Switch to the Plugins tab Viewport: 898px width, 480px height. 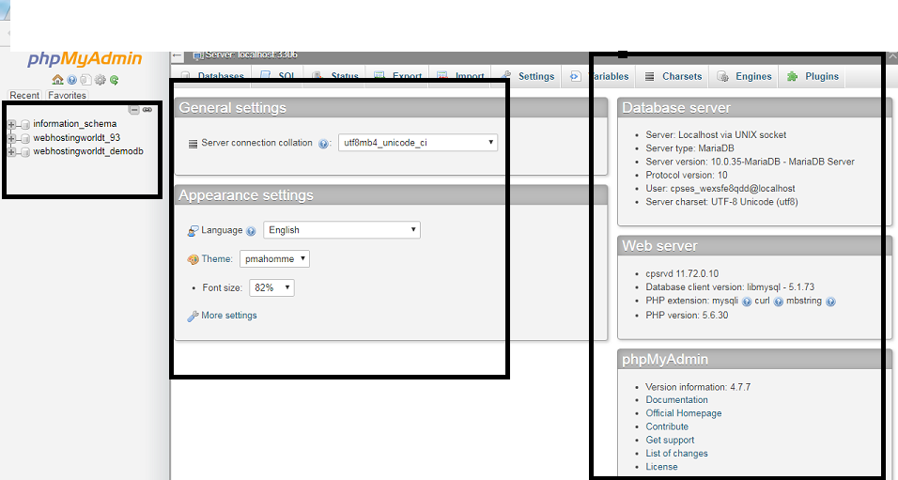[x=813, y=76]
